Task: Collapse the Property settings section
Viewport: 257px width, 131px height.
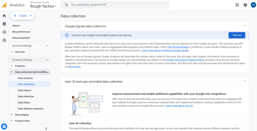Action: (x=47, y=60)
